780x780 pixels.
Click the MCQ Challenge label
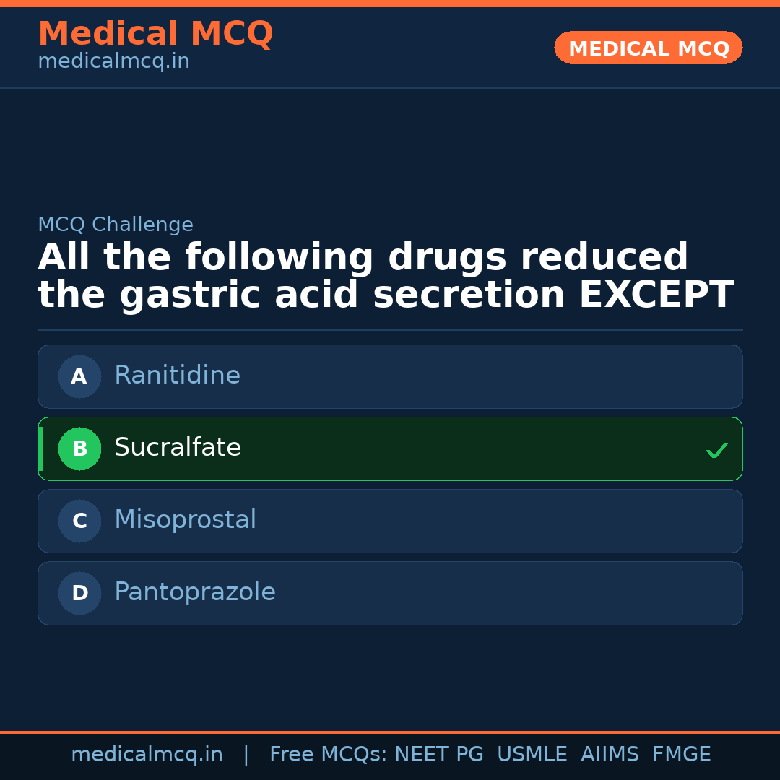[x=116, y=225]
